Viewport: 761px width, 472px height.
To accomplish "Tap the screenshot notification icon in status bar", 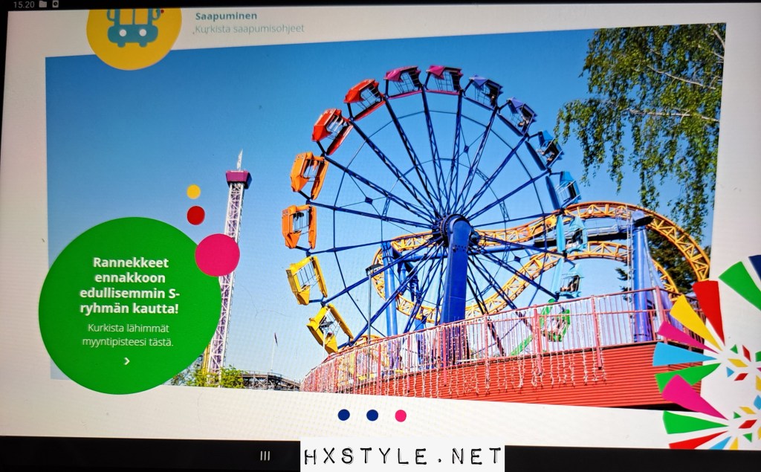I will [56, 4].
